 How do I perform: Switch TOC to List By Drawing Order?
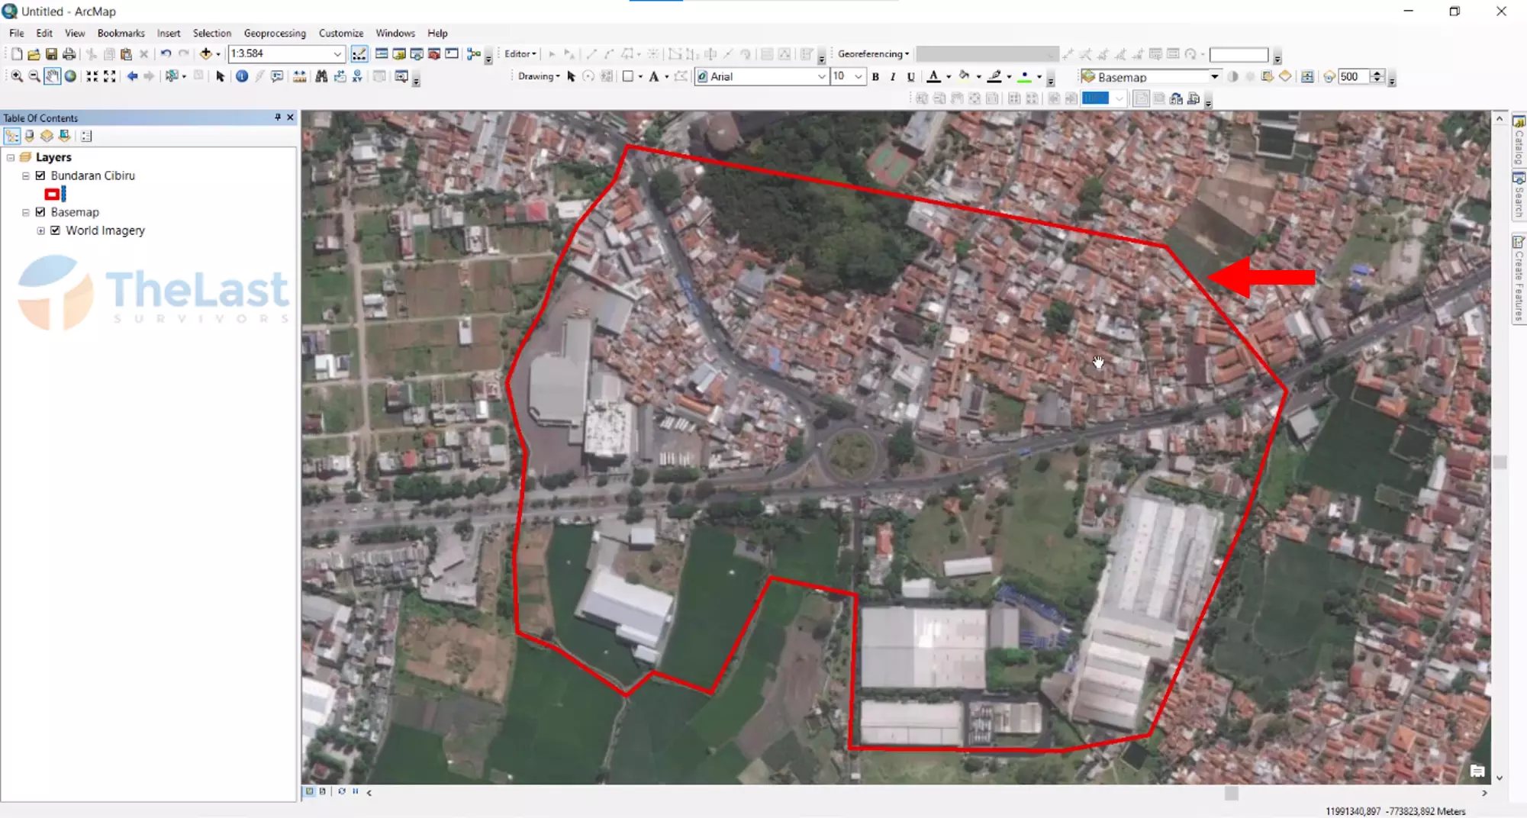point(12,136)
